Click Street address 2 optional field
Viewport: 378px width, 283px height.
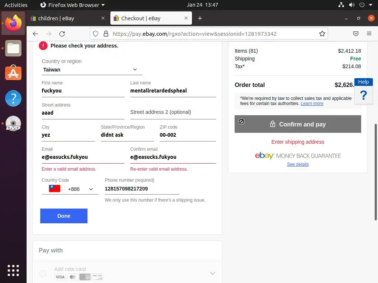[x=173, y=112]
